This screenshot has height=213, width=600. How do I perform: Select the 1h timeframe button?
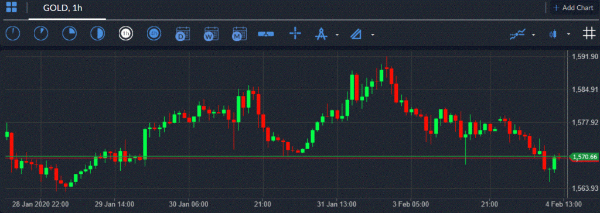coord(126,34)
